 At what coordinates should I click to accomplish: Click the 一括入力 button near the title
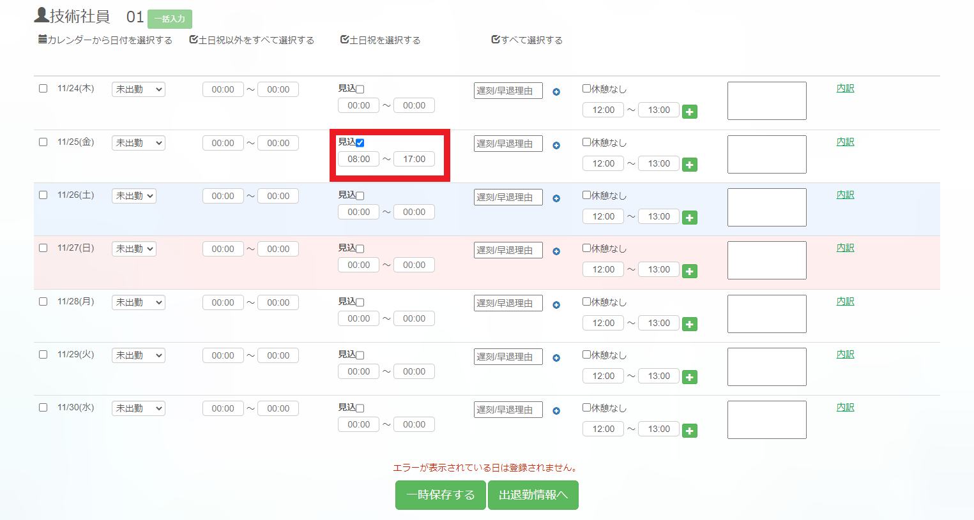point(169,19)
